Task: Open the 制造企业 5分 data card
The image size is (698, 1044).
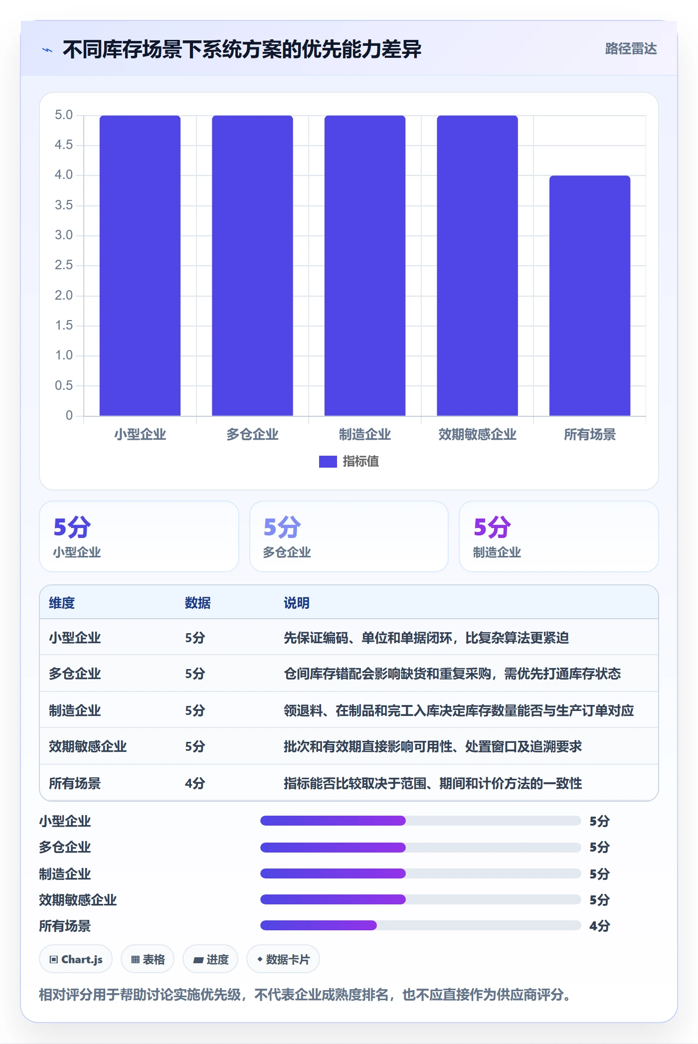Action: (x=559, y=536)
